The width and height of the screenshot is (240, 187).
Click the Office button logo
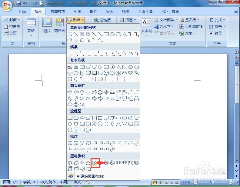(7, 6)
